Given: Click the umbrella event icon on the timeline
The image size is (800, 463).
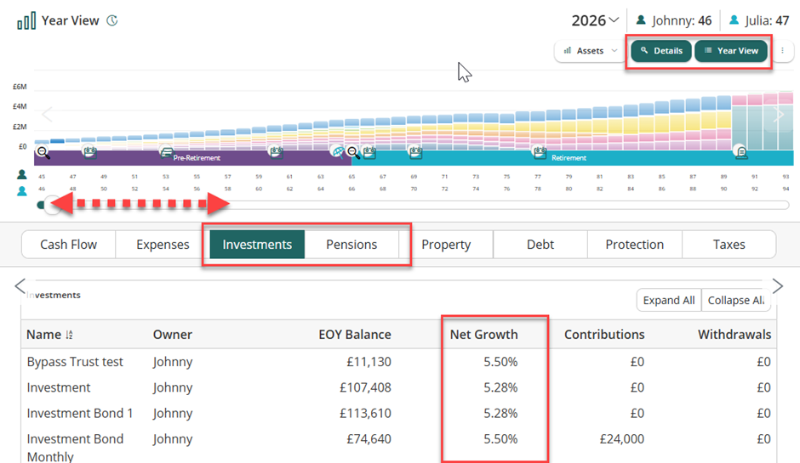Looking at the screenshot, I should (339, 152).
